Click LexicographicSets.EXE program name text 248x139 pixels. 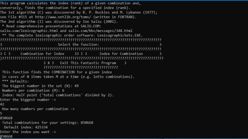(120, 35)
